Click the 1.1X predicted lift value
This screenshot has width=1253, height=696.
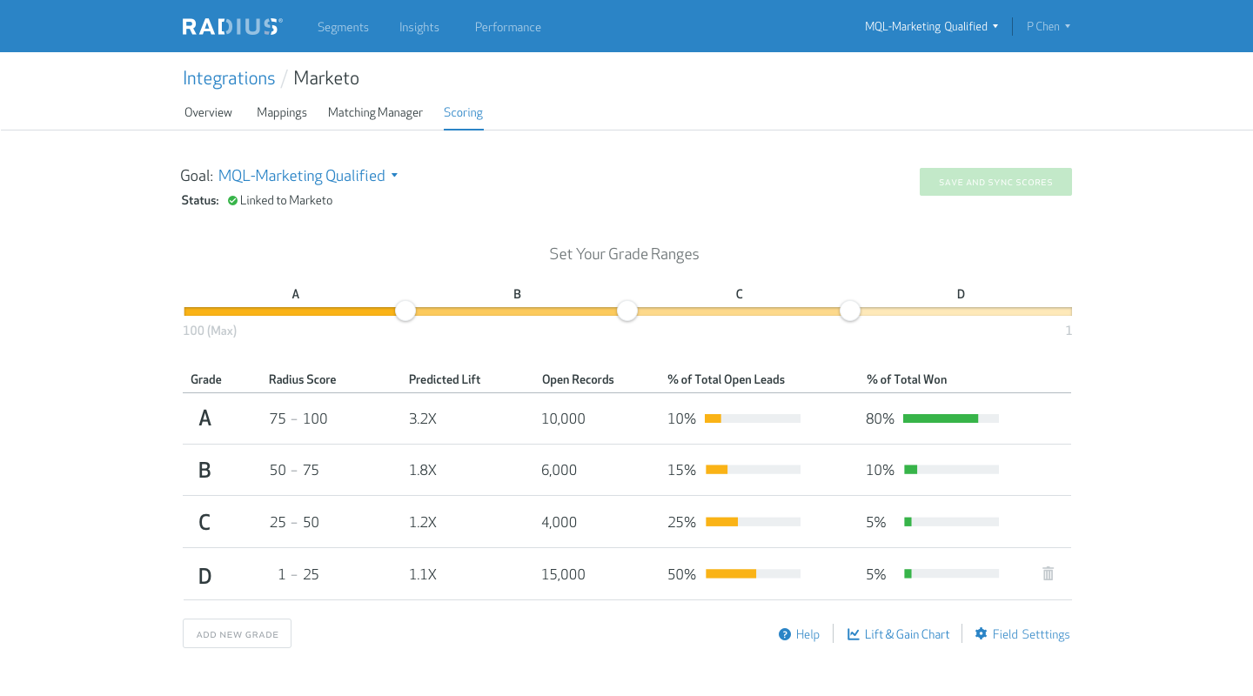click(423, 574)
